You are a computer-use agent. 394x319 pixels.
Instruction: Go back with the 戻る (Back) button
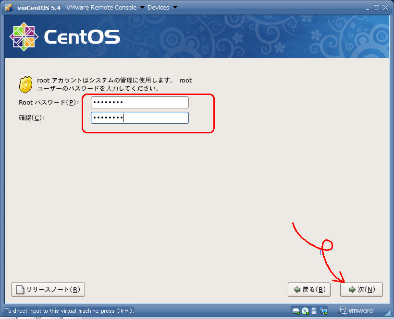click(x=309, y=290)
